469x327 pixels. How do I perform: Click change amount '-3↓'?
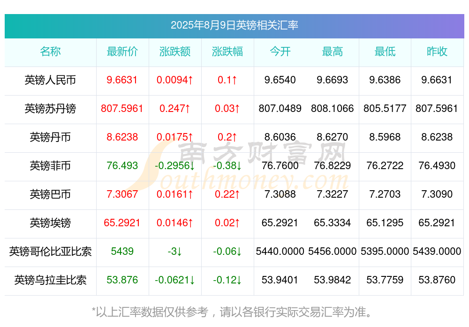click(x=174, y=252)
